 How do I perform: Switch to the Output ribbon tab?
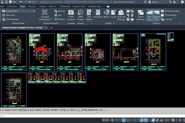[x=42, y=6]
